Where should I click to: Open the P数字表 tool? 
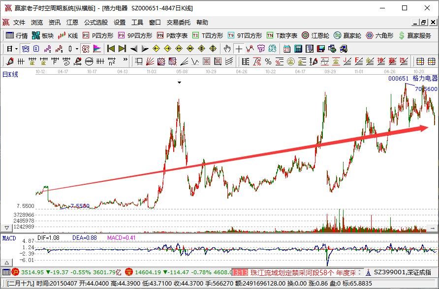pyautogui.click(x=172, y=35)
